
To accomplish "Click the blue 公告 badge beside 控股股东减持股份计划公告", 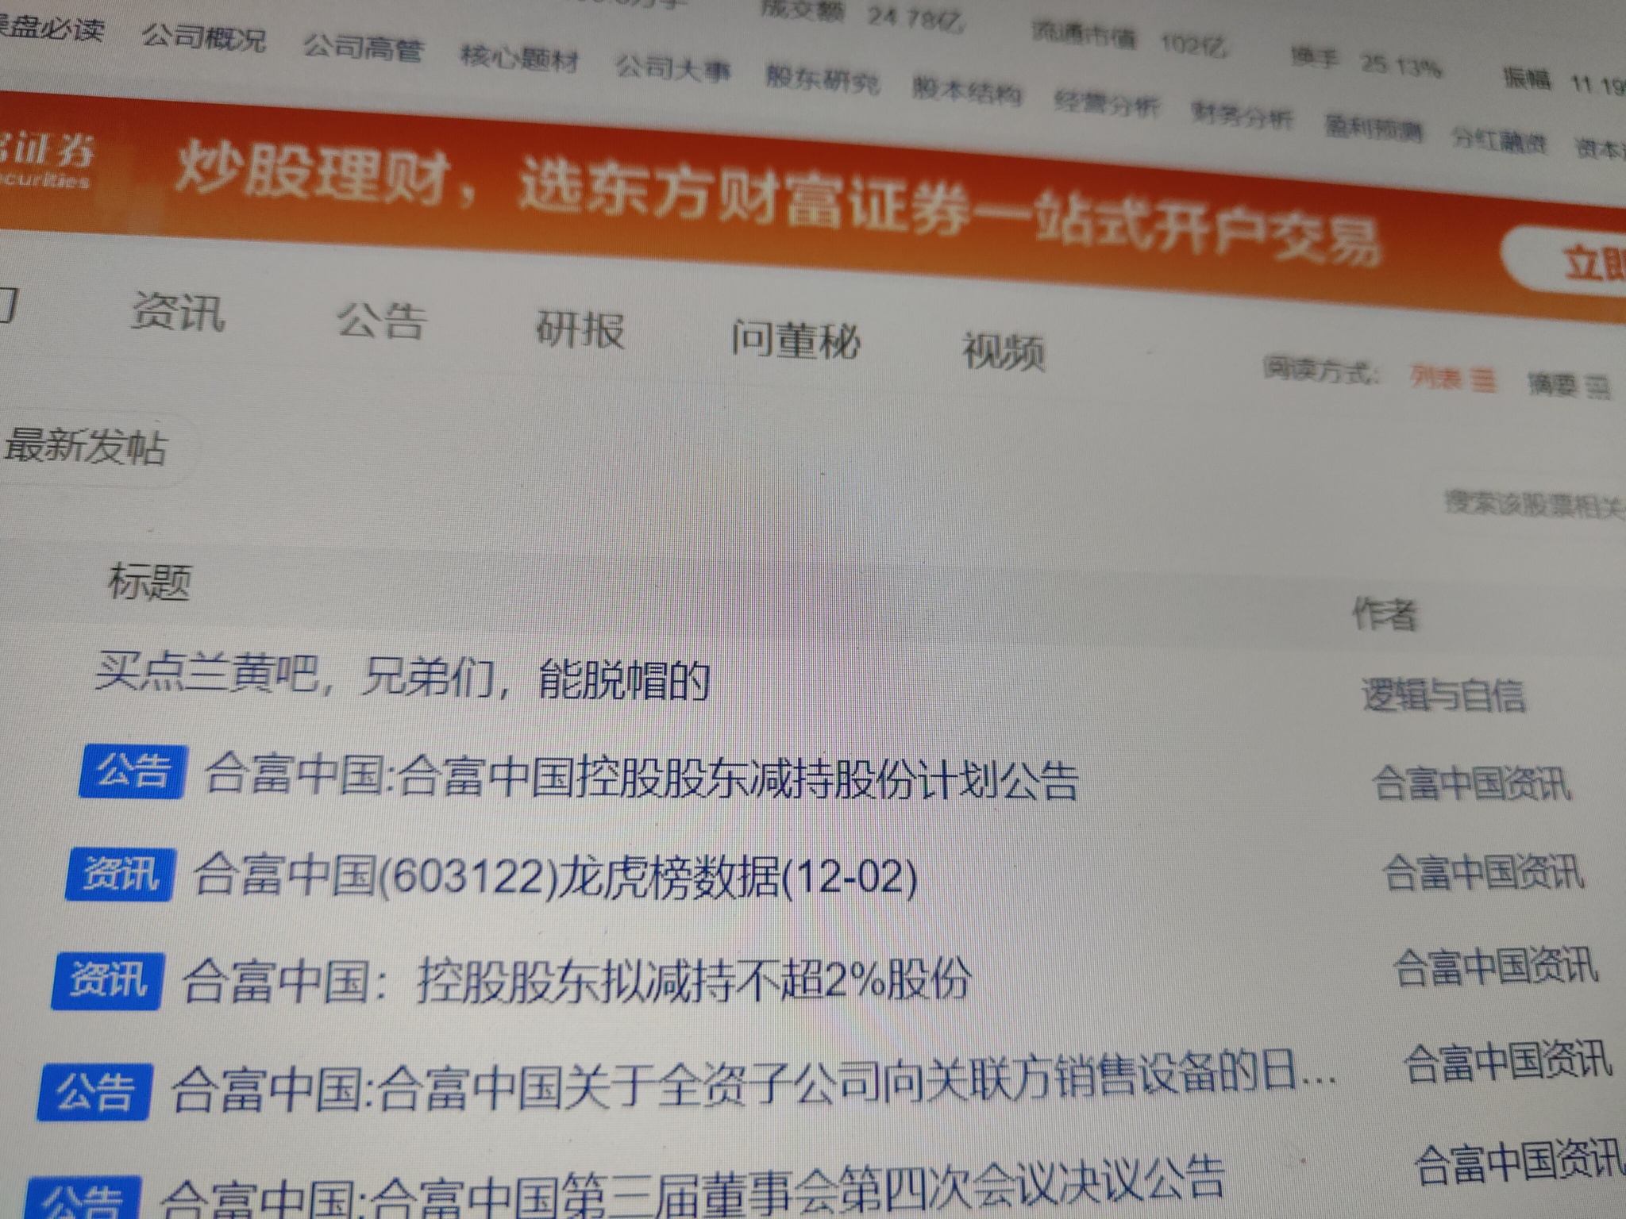I will coord(132,771).
